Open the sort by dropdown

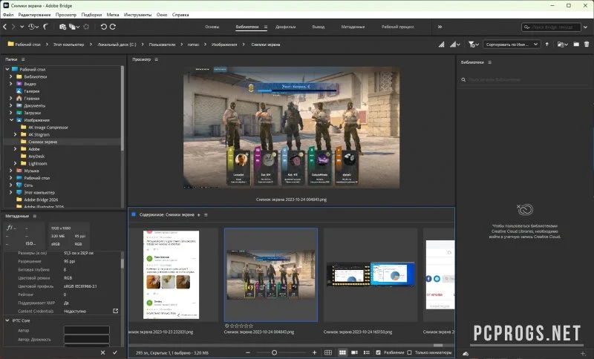tap(511, 45)
